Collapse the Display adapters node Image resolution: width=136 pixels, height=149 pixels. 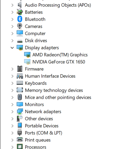coord(12,48)
